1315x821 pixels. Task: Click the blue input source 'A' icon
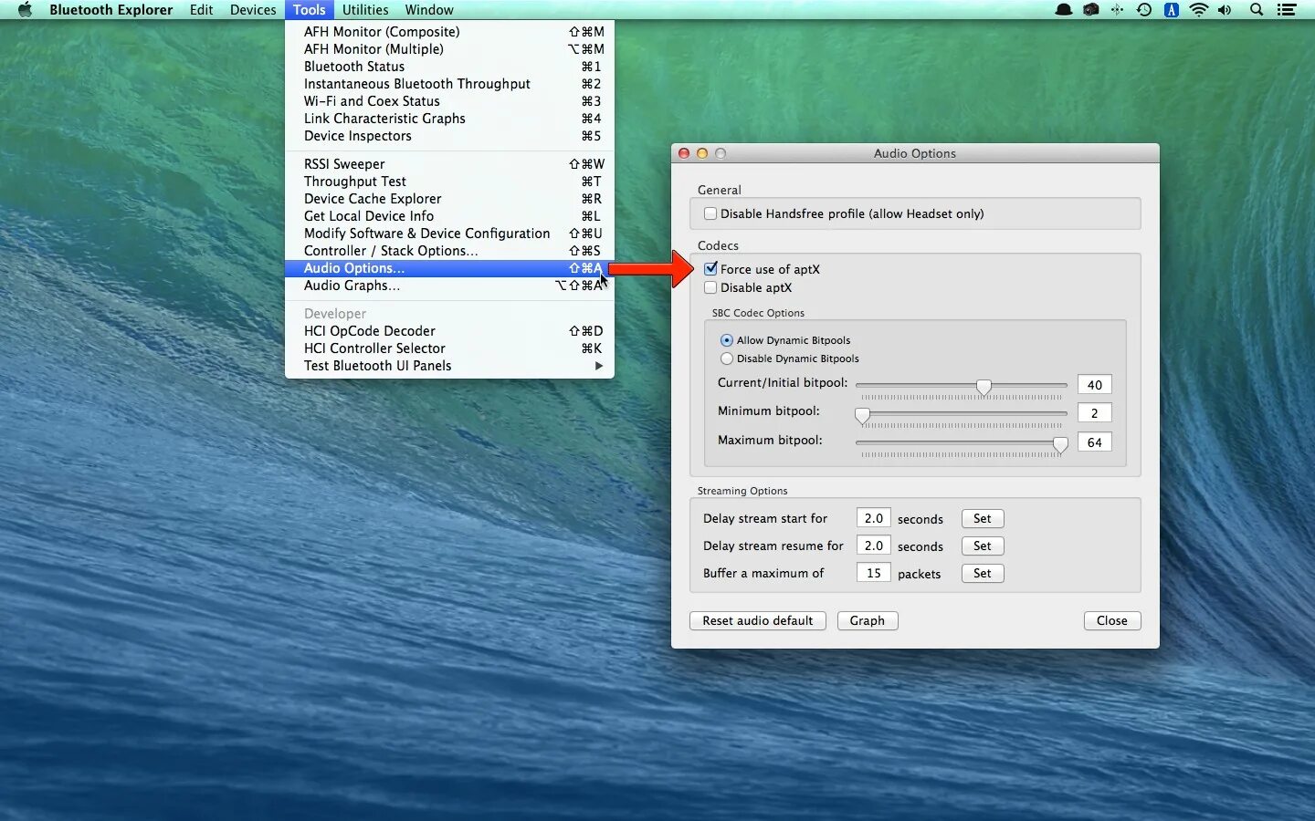1172,10
